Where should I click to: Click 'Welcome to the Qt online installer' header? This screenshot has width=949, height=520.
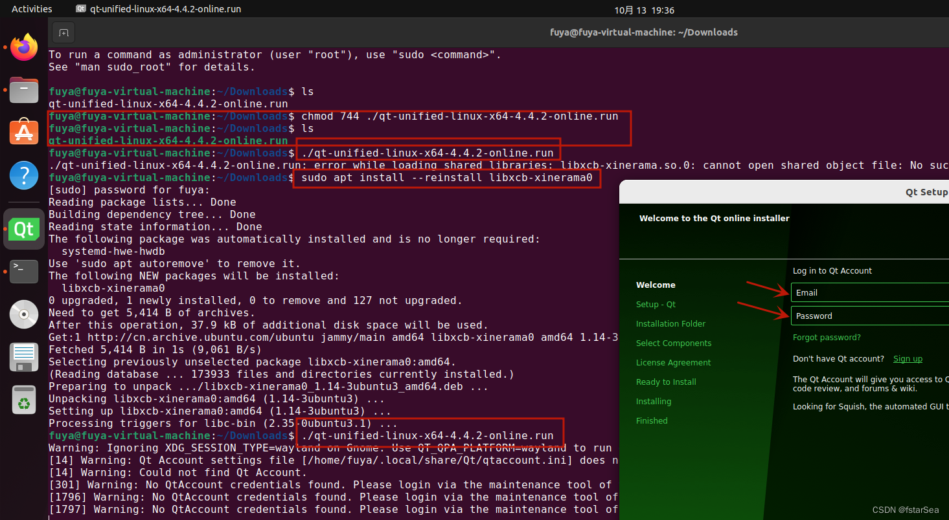[714, 219]
